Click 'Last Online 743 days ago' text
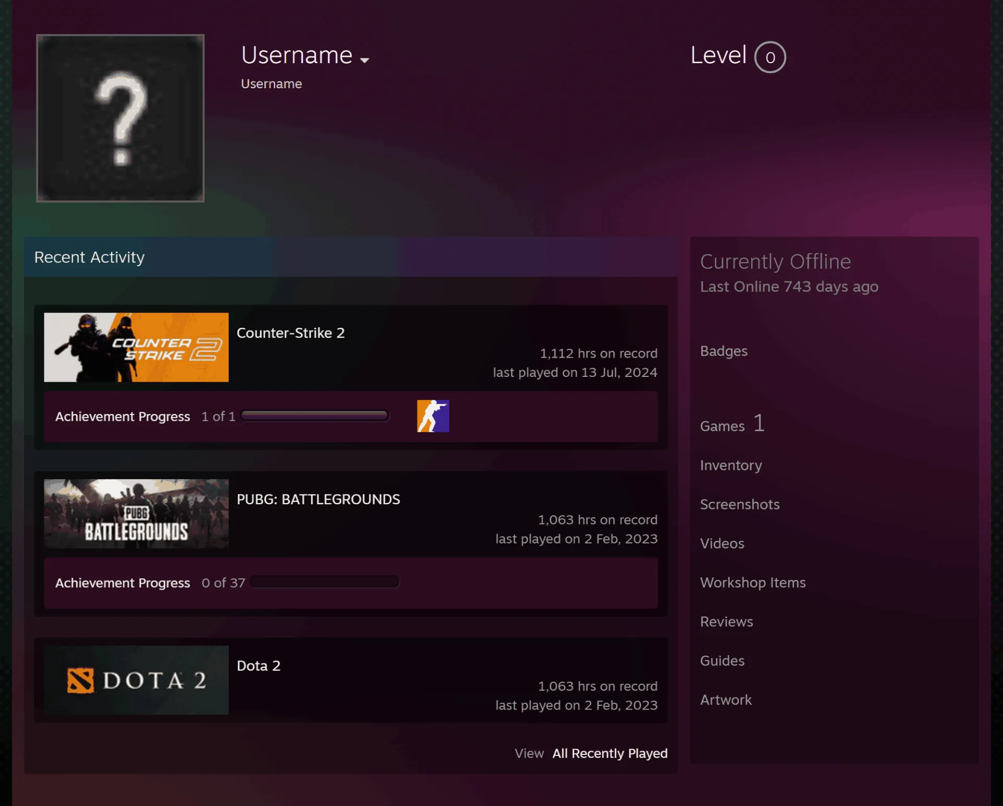The width and height of the screenshot is (1003, 806). (789, 287)
